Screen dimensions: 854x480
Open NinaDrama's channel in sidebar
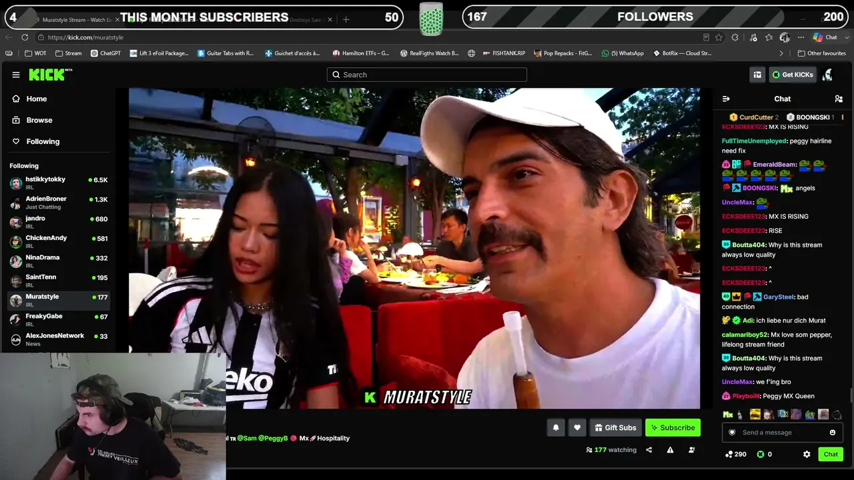point(59,261)
